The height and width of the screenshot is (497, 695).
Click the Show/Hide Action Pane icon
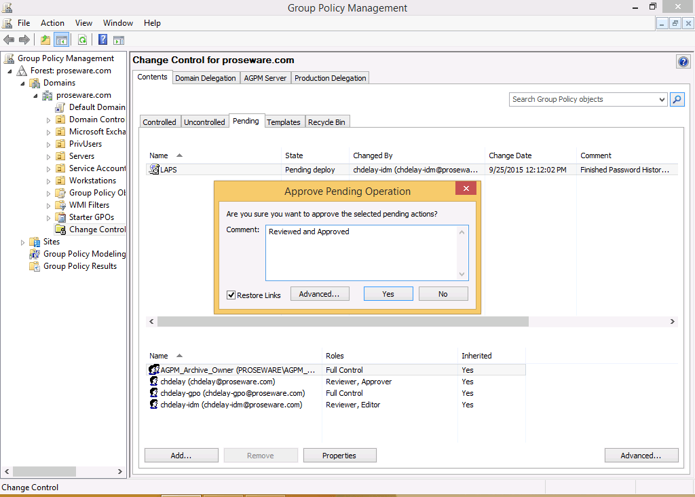coord(119,40)
